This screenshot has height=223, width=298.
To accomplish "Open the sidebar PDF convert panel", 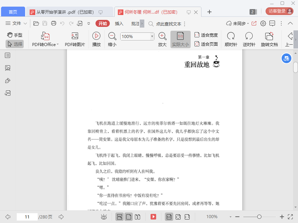I will 8,93.
